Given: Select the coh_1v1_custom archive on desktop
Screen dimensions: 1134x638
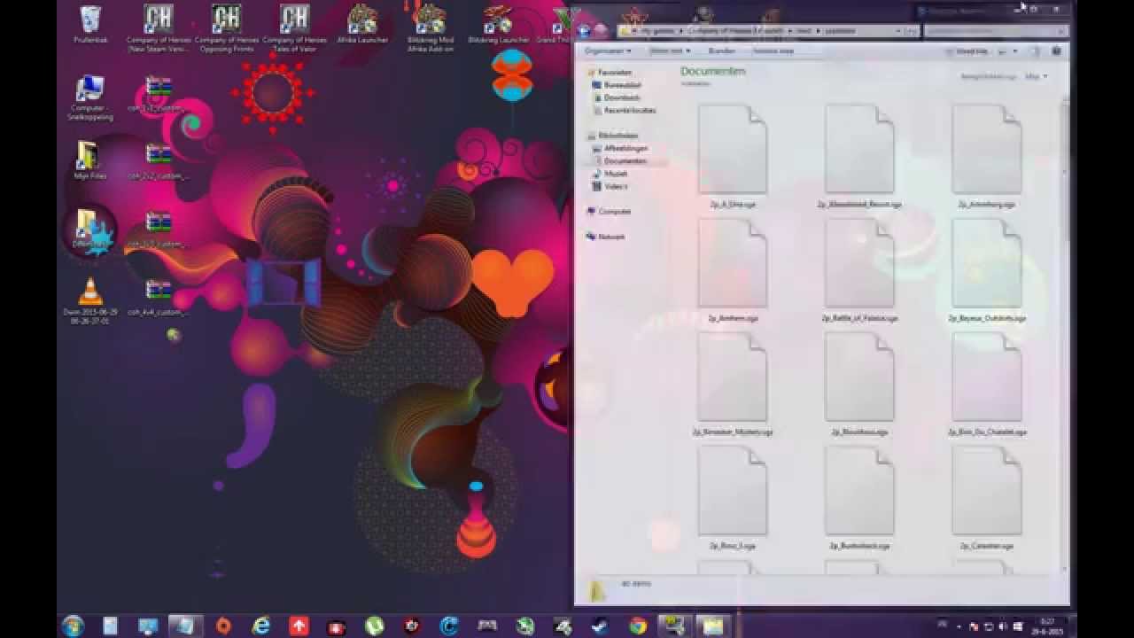Looking at the screenshot, I should coord(159,94).
